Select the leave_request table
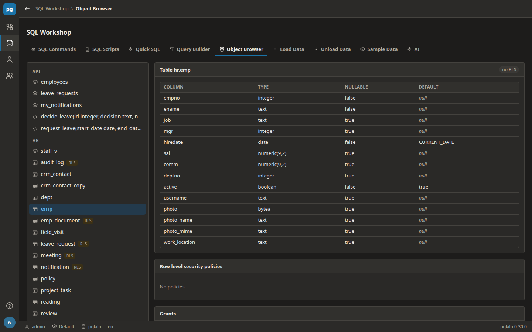The image size is (532, 332). (x=88, y=244)
